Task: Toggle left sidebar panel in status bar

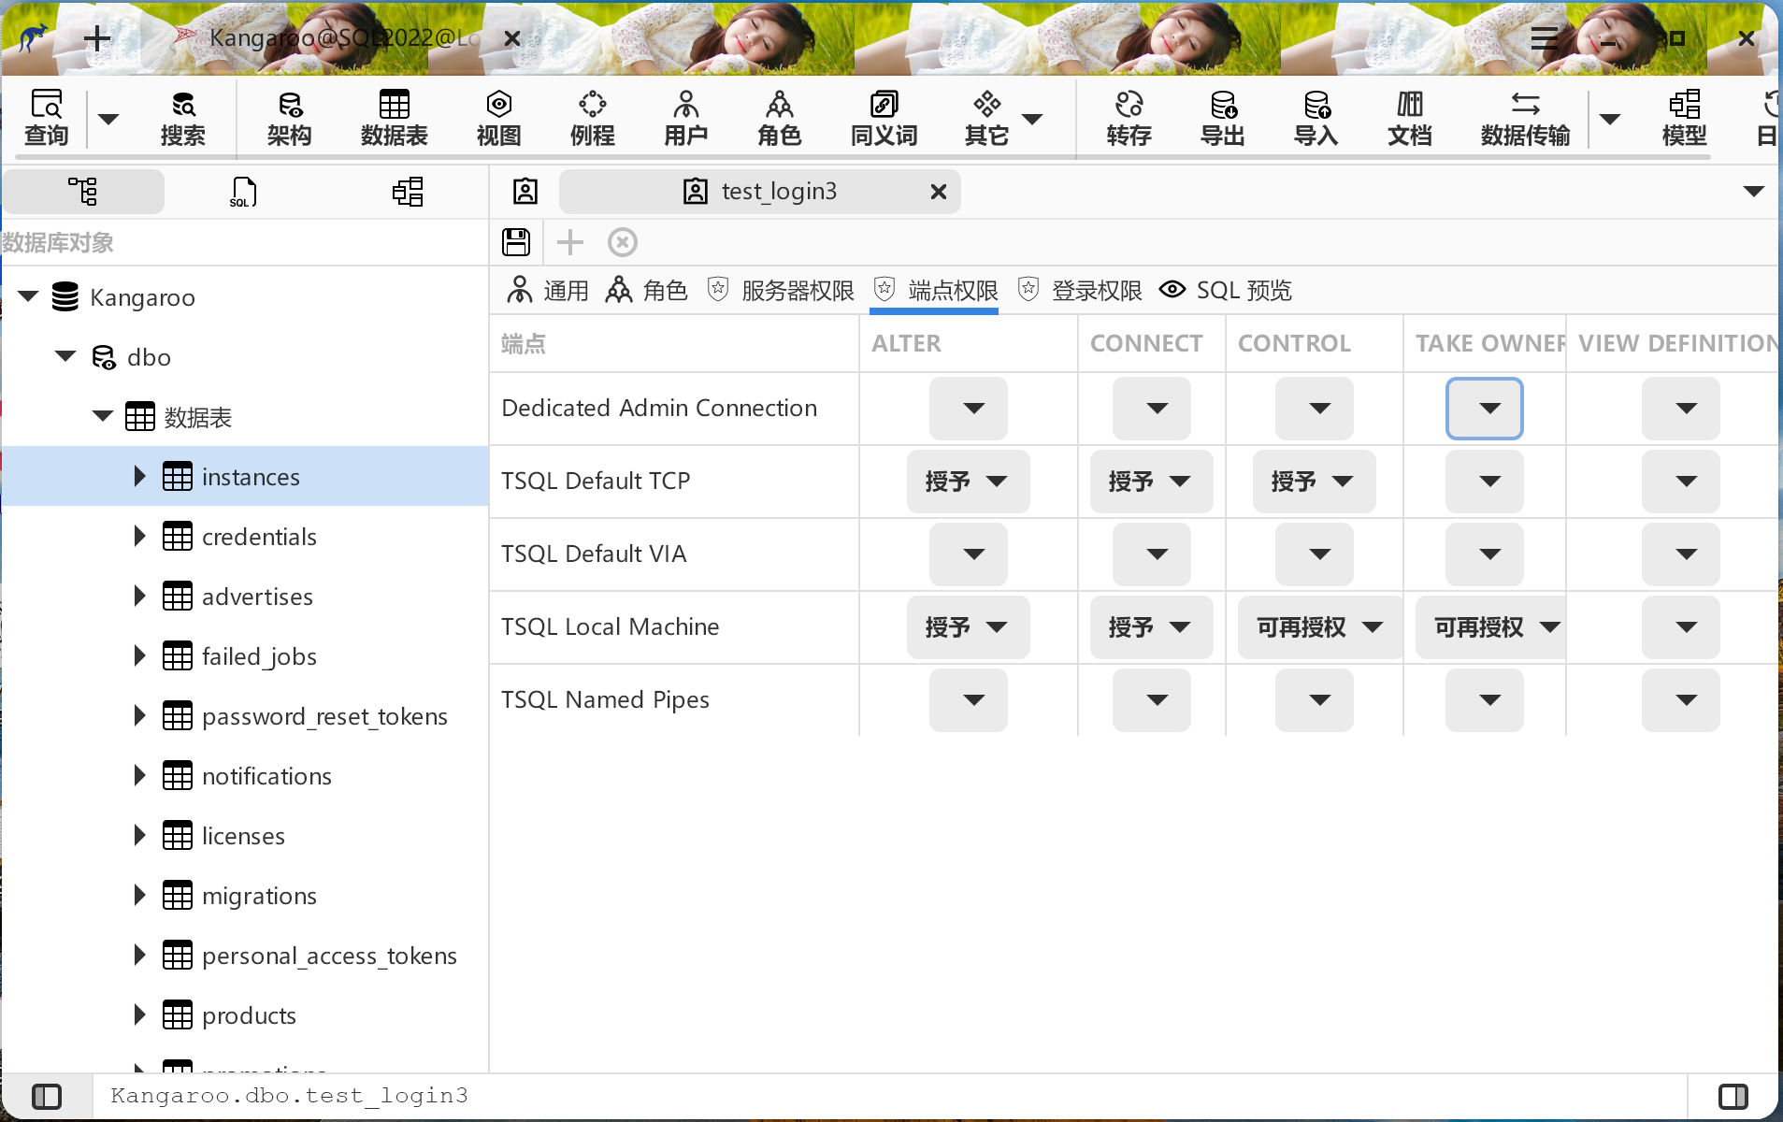Action: click(x=47, y=1096)
